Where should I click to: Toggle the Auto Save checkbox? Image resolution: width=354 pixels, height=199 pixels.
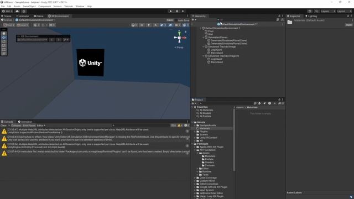176,20
